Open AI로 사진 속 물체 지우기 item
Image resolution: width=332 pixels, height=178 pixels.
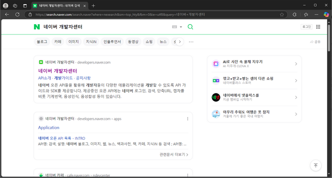[243, 62]
